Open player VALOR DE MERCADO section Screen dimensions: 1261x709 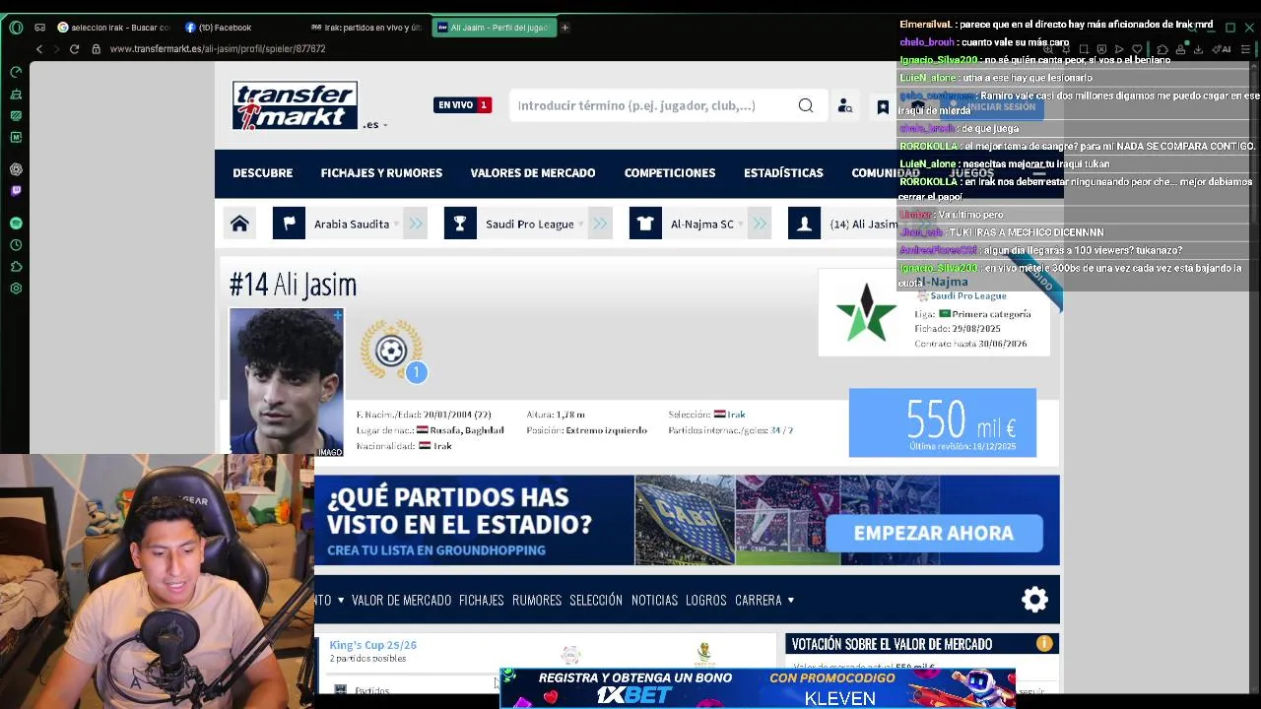(x=401, y=600)
